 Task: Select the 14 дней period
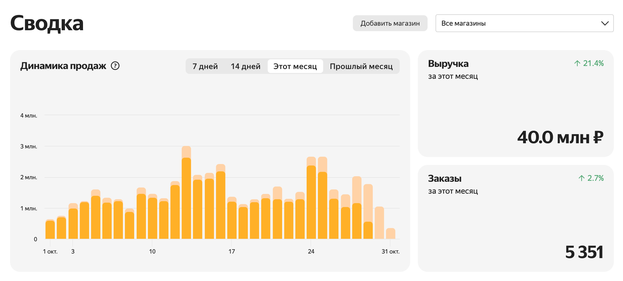pyautogui.click(x=245, y=66)
